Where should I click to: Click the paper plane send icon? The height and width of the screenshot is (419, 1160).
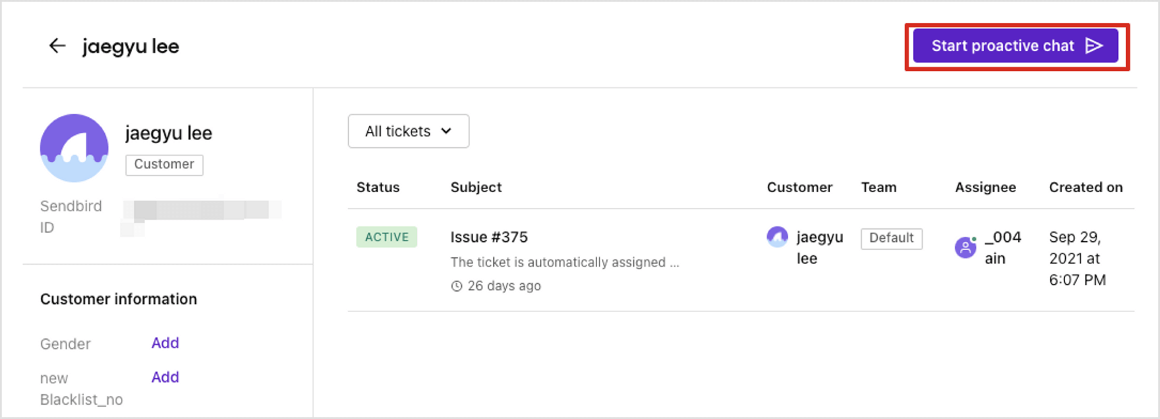(1094, 46)
